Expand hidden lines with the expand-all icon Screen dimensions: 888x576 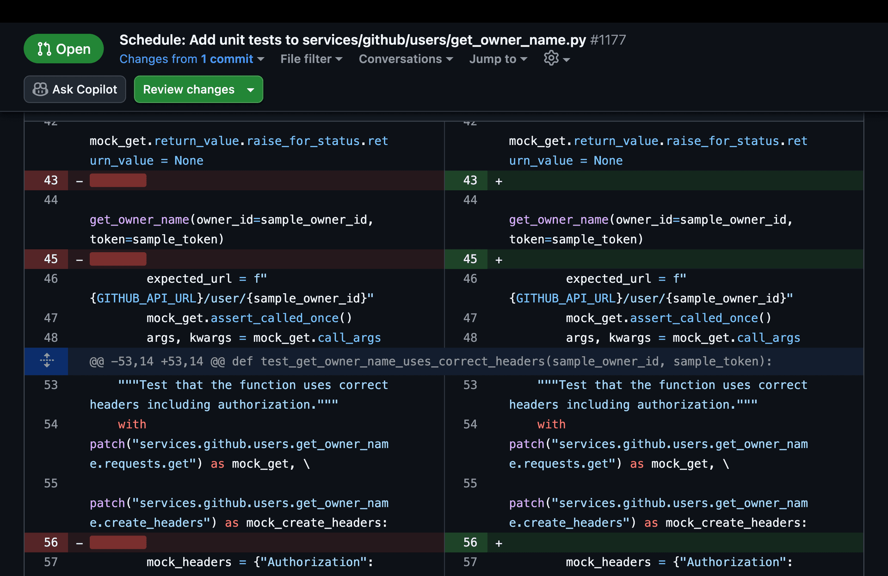coord(47,361)
